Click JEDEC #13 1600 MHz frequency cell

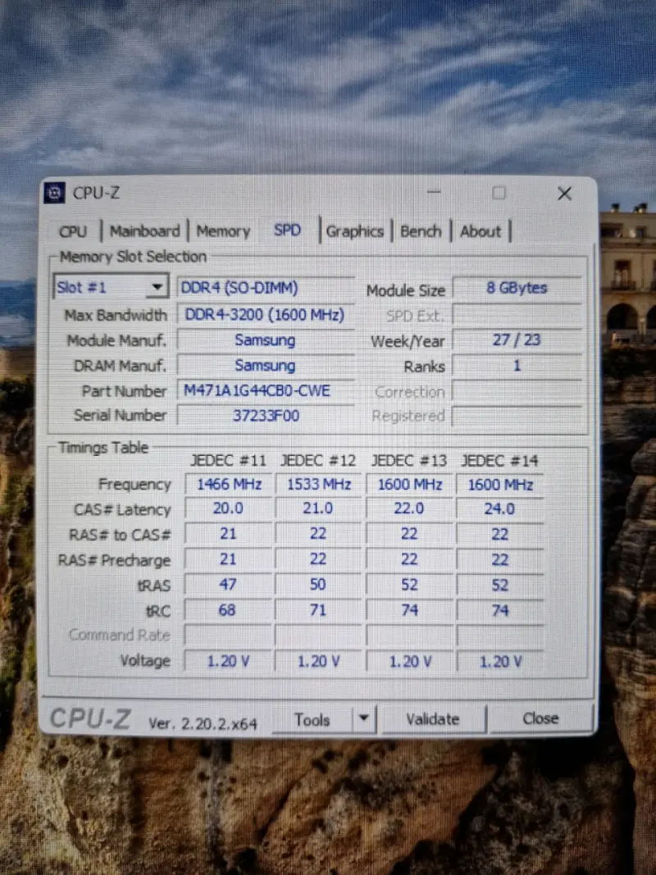[x=409, y=485]
